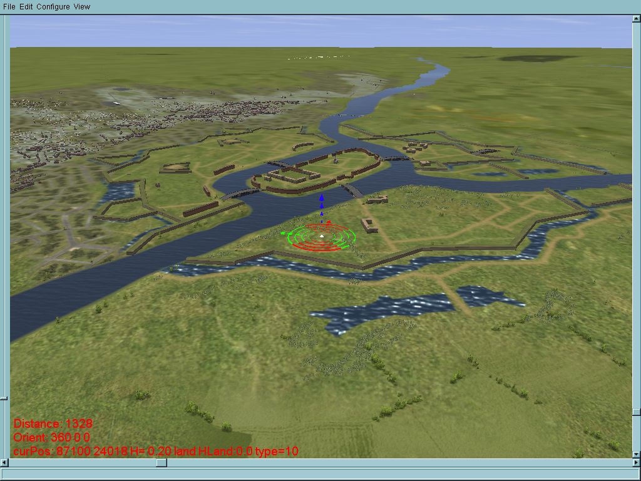
Task: Click the left edge slider handle
Action: point(4,398)
